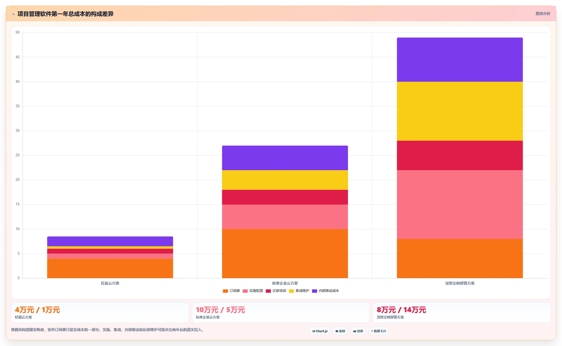
Task: Click the Chart.js tag pill
Action: [320, 331]
